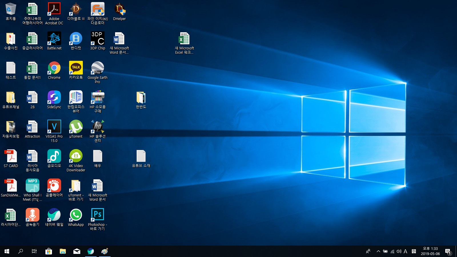Select the µTorrent desktop icon

tap(76, 129)
